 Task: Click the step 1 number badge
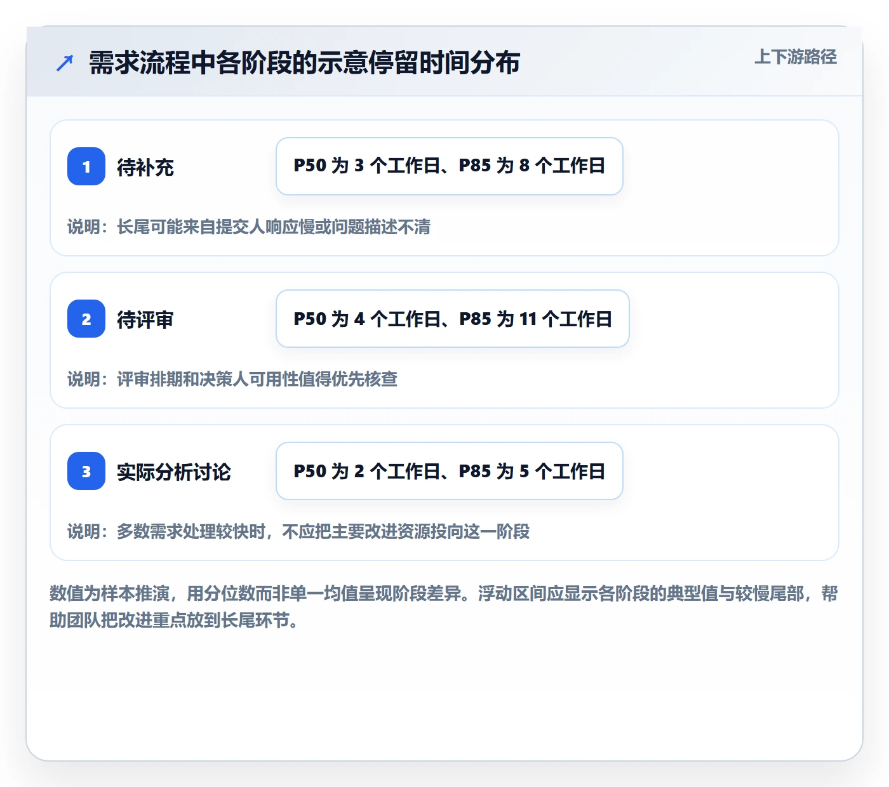86,166
